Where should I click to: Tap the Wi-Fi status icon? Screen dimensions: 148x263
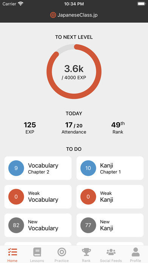(21, 4)
